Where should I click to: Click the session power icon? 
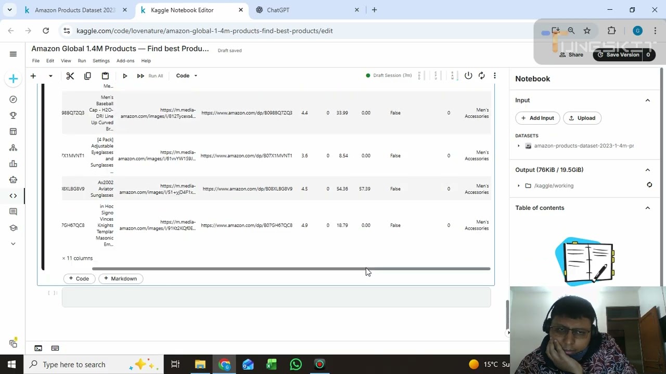468,76
